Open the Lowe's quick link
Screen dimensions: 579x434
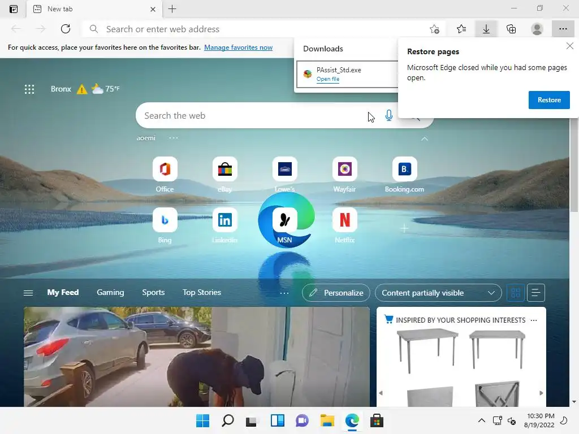click(285, 175)
